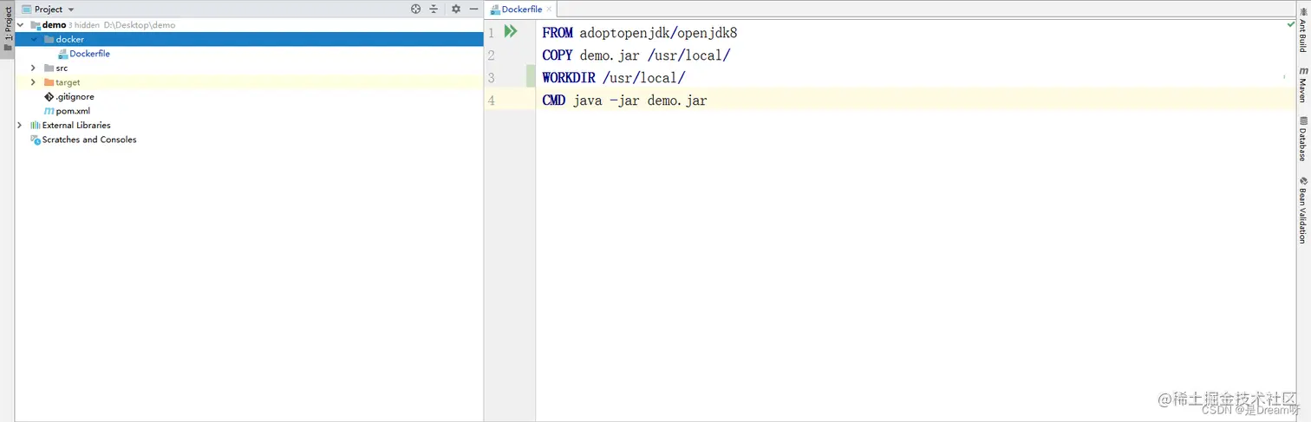Click the docker folder icon
The height and width of the screenshot is (422, 1311).
(x=49, y=39)
